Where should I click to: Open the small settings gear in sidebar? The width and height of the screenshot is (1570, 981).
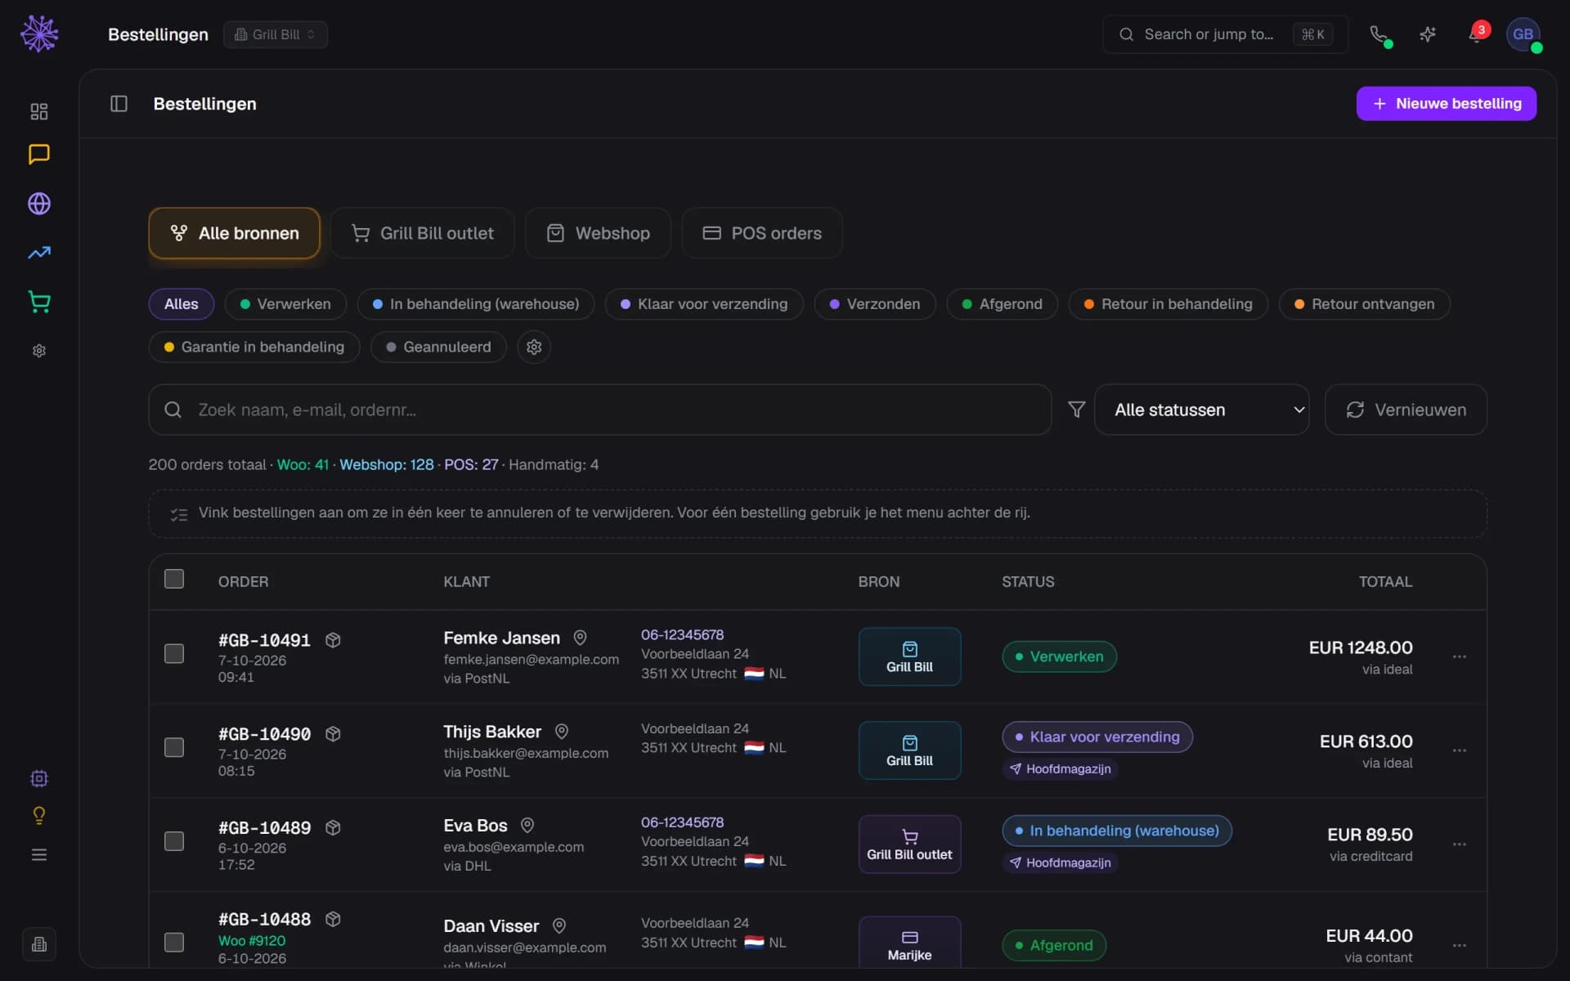pyautogui.click(x=38, y=351)
